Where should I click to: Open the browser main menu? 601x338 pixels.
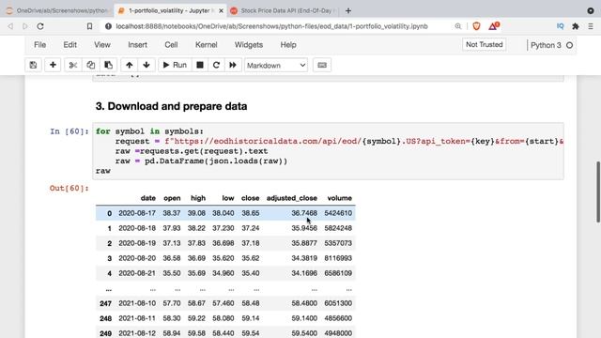[591, 26]
